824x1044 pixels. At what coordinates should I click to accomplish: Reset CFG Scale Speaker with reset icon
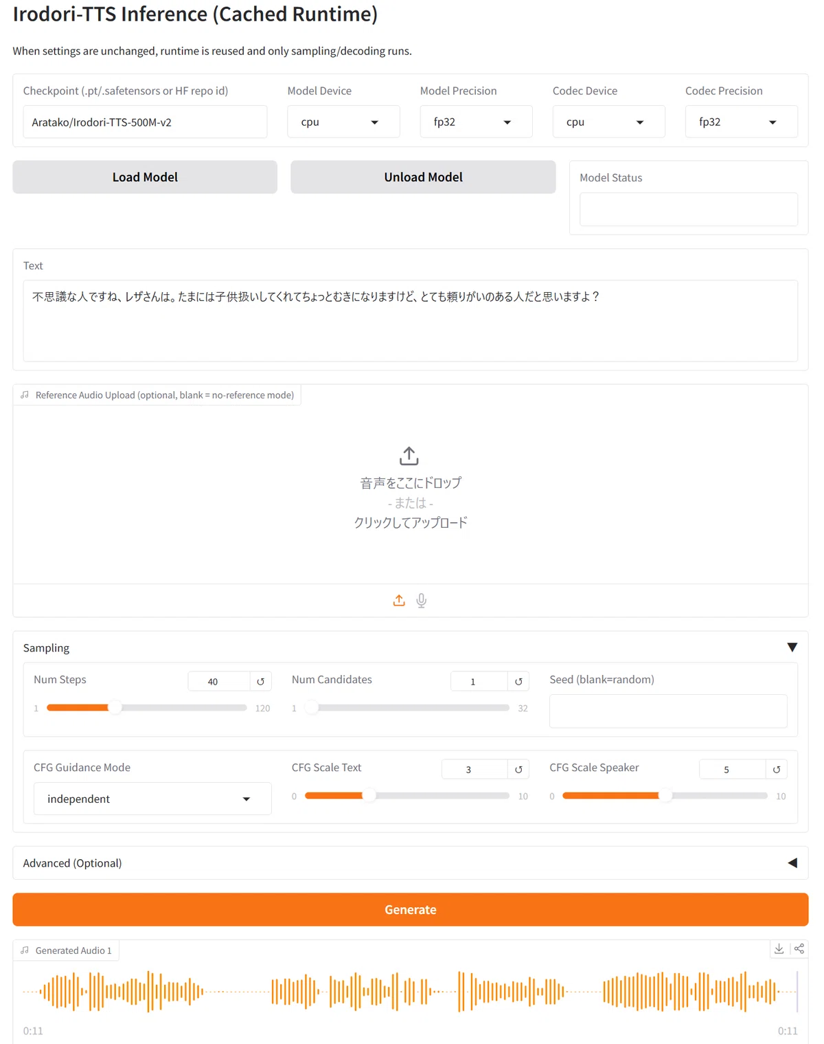(x=777, y=769)
